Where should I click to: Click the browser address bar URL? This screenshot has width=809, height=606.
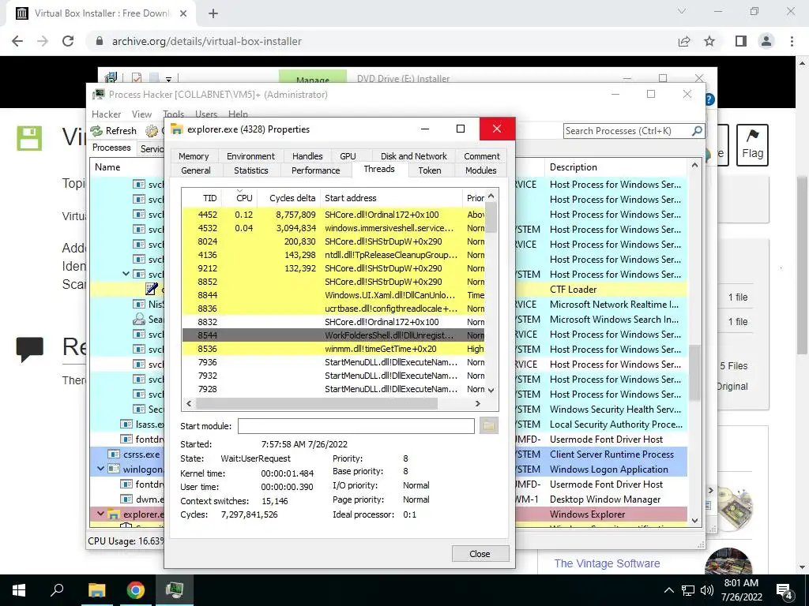click(x=206, y=41)
